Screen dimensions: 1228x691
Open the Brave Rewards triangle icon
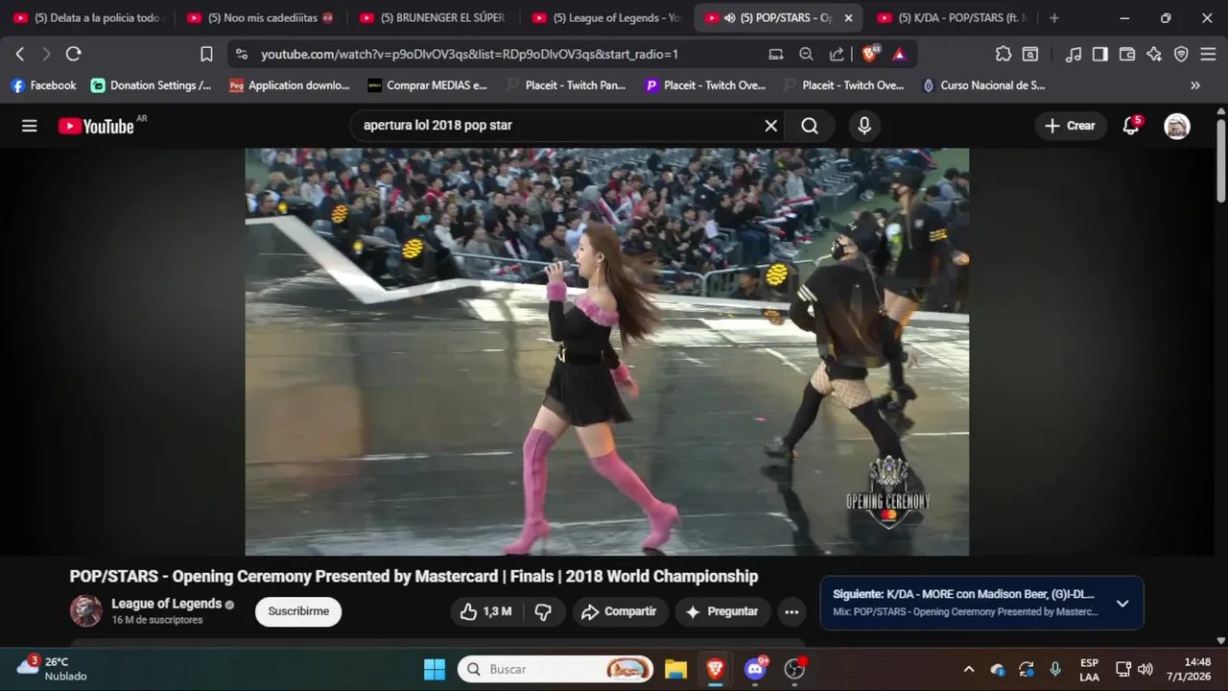click(899, 54)
